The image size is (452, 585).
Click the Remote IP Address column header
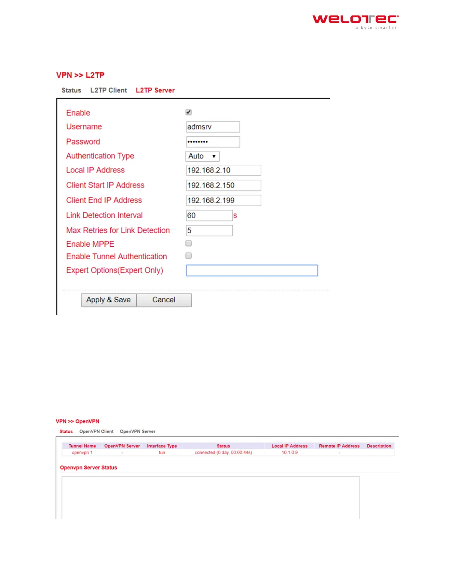[339, 446]
